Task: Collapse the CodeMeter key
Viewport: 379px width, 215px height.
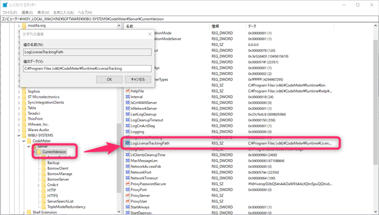Action: click(24, 141)
